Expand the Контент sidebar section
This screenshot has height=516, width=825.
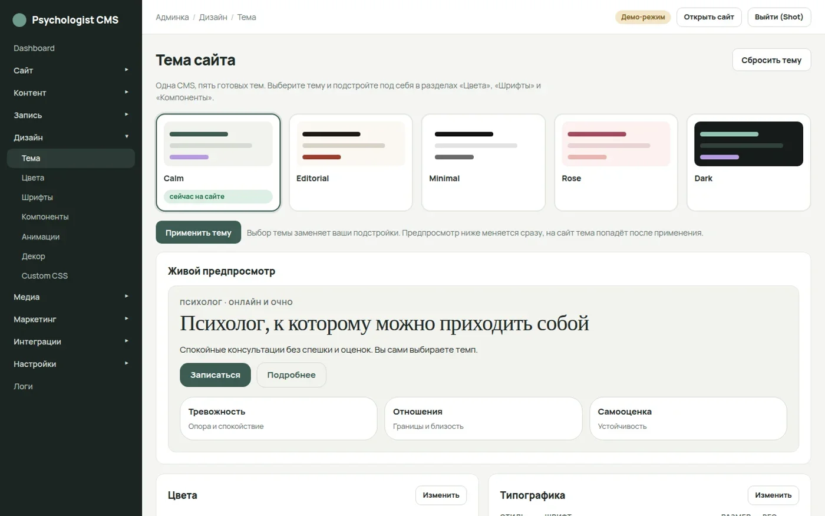point(71,93)
